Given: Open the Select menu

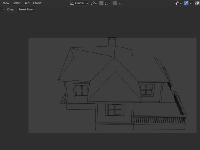Looking at the screenshot, I should [17, 3].
